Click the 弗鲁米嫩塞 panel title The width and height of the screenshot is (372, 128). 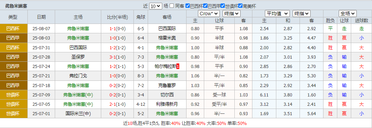click(x=16, y=6)
